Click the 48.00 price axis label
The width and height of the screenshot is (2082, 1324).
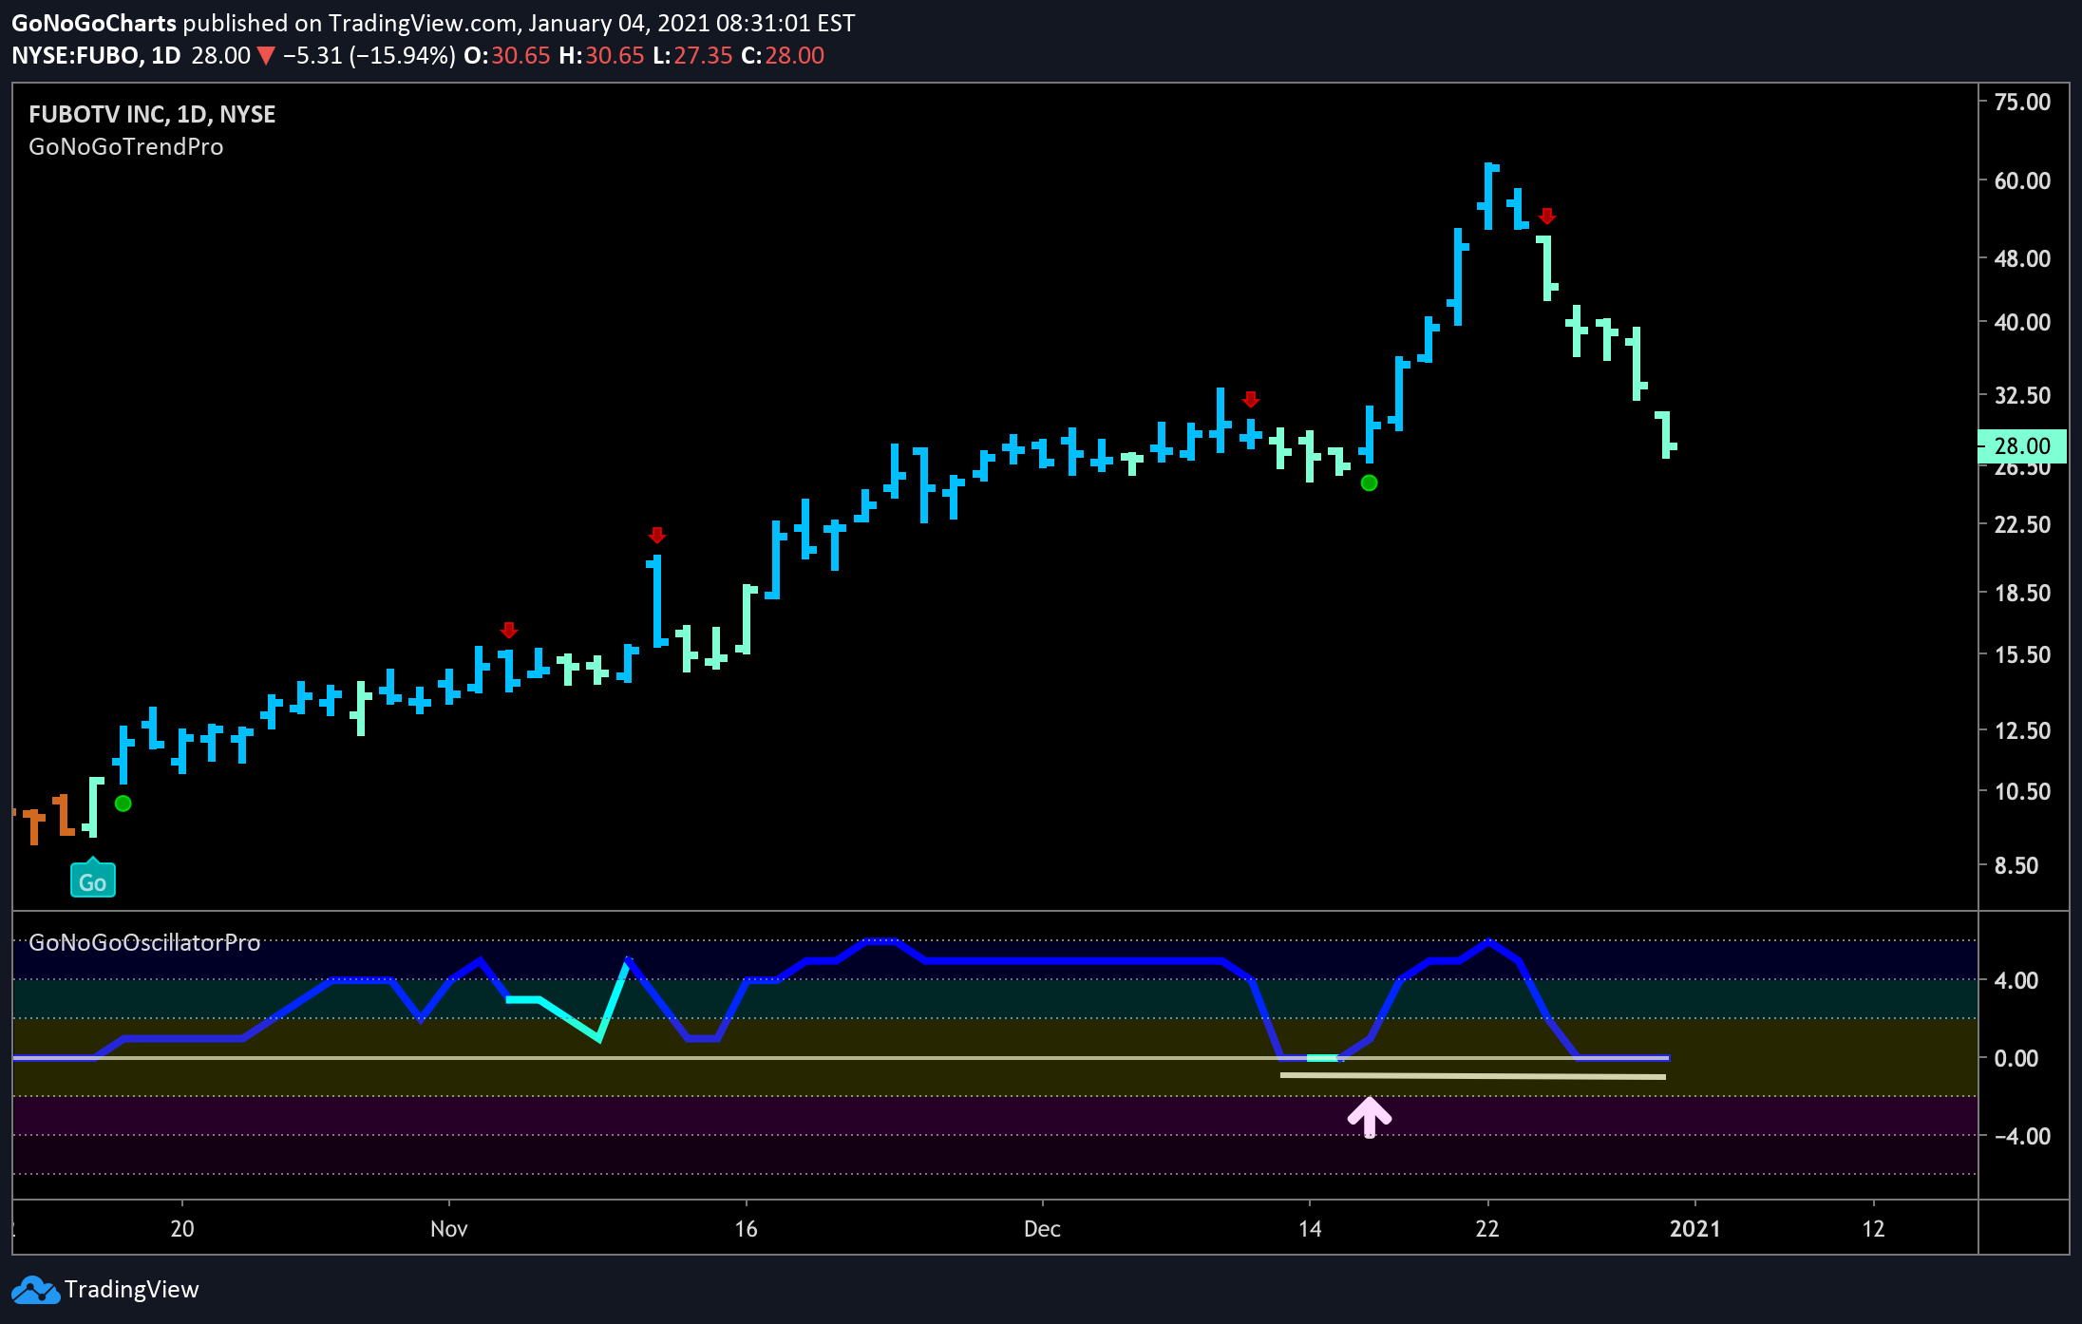click(x=2022, y=258)
